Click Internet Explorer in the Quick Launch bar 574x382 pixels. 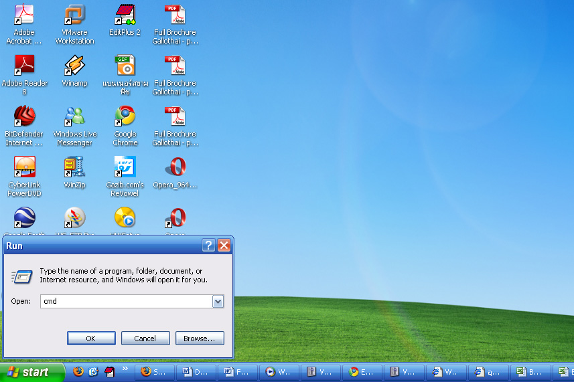(x=94, y=372)
